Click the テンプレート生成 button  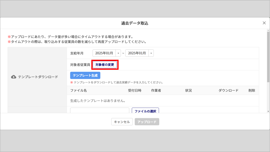point(85,75)
